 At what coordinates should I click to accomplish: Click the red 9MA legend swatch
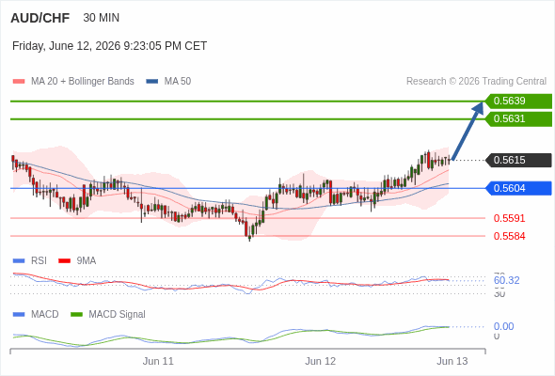(x=64, y=261)
